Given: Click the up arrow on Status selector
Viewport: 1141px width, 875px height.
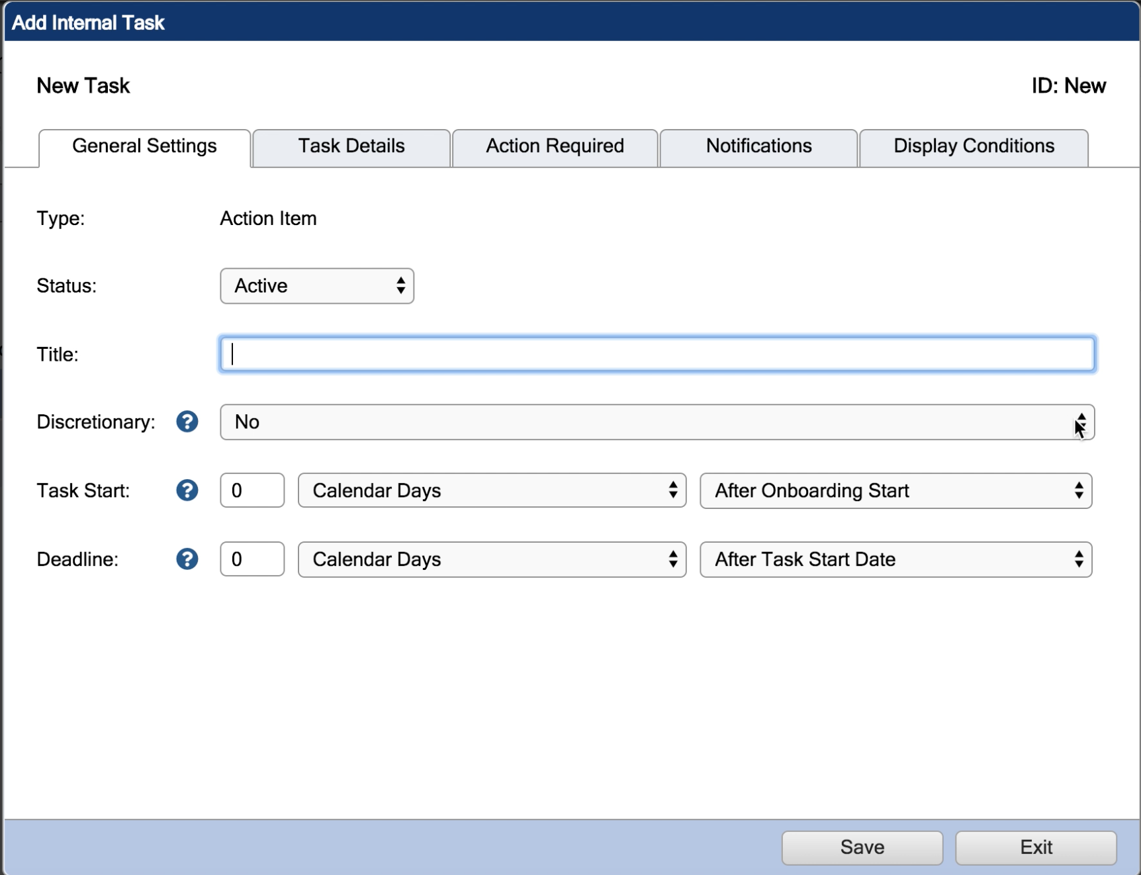Looking at the screenshot, I should tap(400, 281).
